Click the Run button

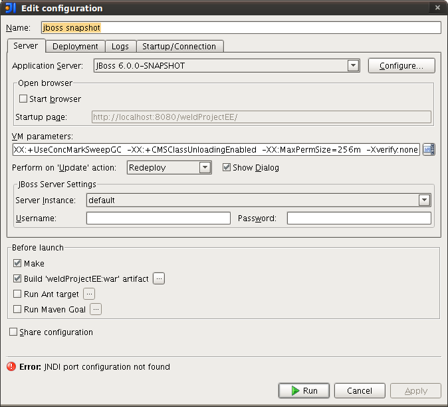(x=304, y=390)
